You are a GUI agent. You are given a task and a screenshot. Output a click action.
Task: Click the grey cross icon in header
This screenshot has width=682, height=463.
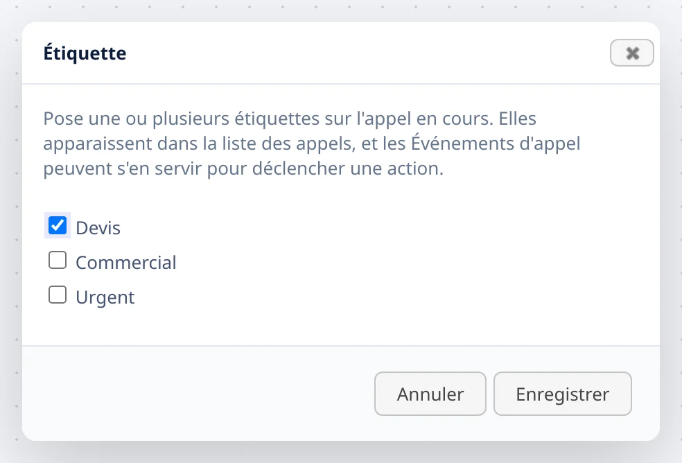click(x=632, y=53)
